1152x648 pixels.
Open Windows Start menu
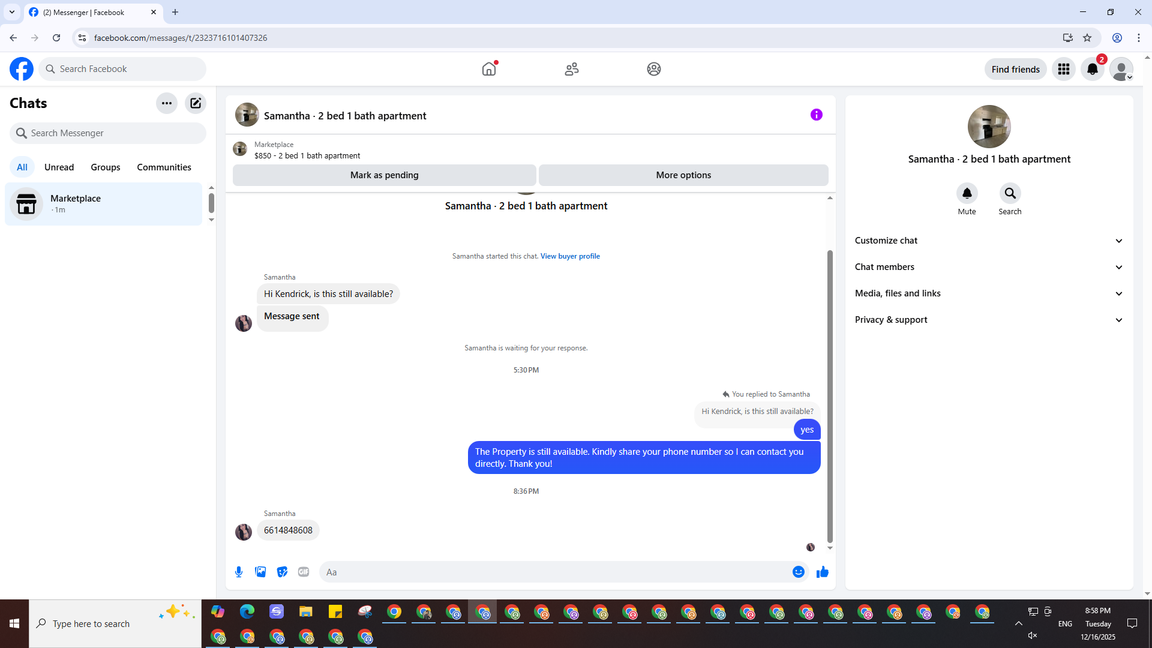pos(14,623)
